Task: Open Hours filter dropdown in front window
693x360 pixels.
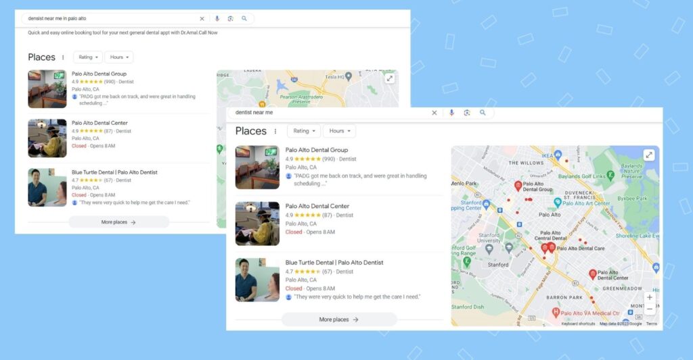Action: coord(340,131)
